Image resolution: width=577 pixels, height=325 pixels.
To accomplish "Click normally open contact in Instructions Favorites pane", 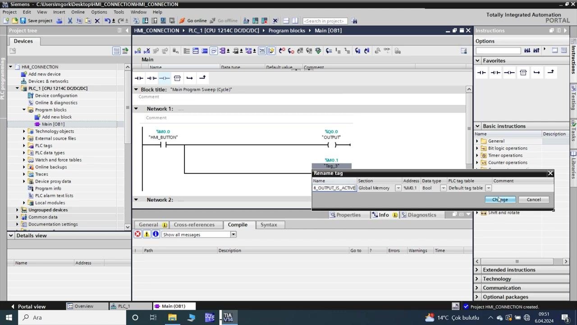I will 481,72.
